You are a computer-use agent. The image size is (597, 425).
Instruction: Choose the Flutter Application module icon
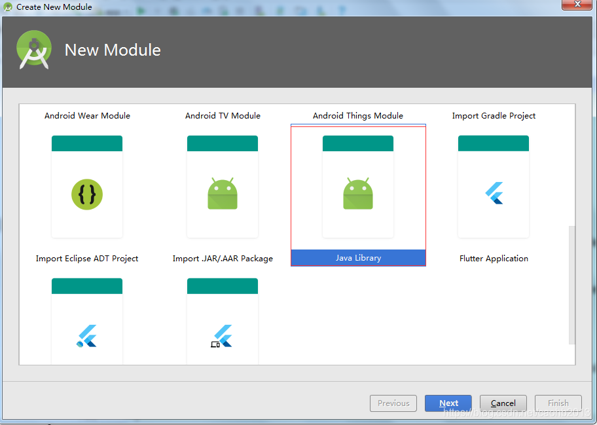pyautogui.click(x=494, y=194)
